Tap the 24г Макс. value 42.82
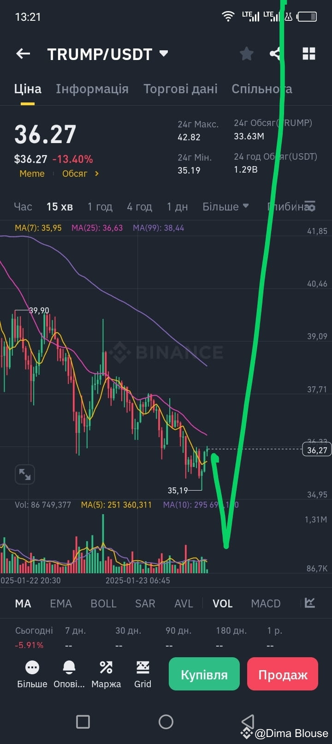This screenshot has width=332, height=744. point(189,137)
